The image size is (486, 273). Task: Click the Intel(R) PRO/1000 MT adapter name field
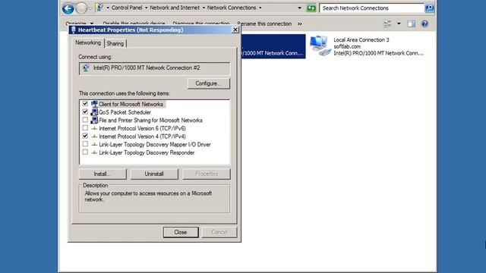154,68
